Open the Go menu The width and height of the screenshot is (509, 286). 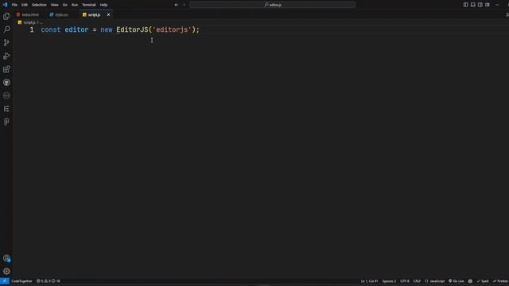65,5
